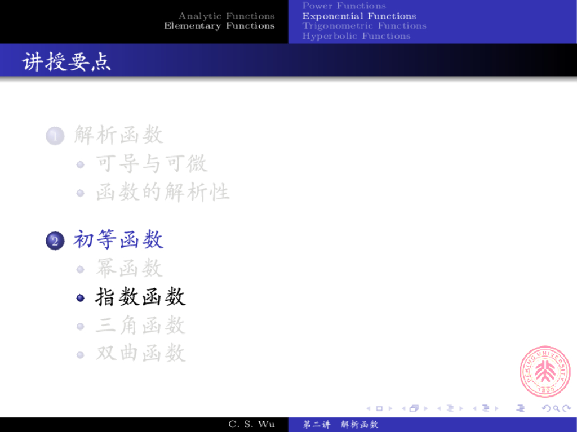This screenshot has height=432, width=577.
Task: Click the 函数的解析性 outline item
Action: 163,191
